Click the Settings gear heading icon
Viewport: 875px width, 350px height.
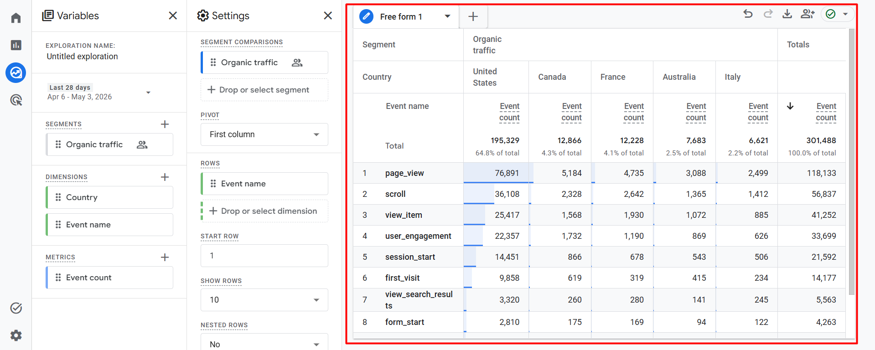pos(202,15)
